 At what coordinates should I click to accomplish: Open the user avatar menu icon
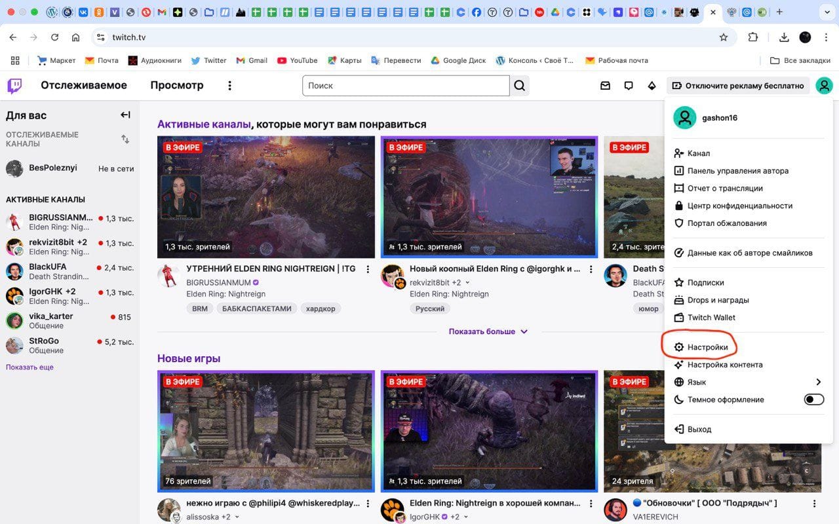pos(824,86)
